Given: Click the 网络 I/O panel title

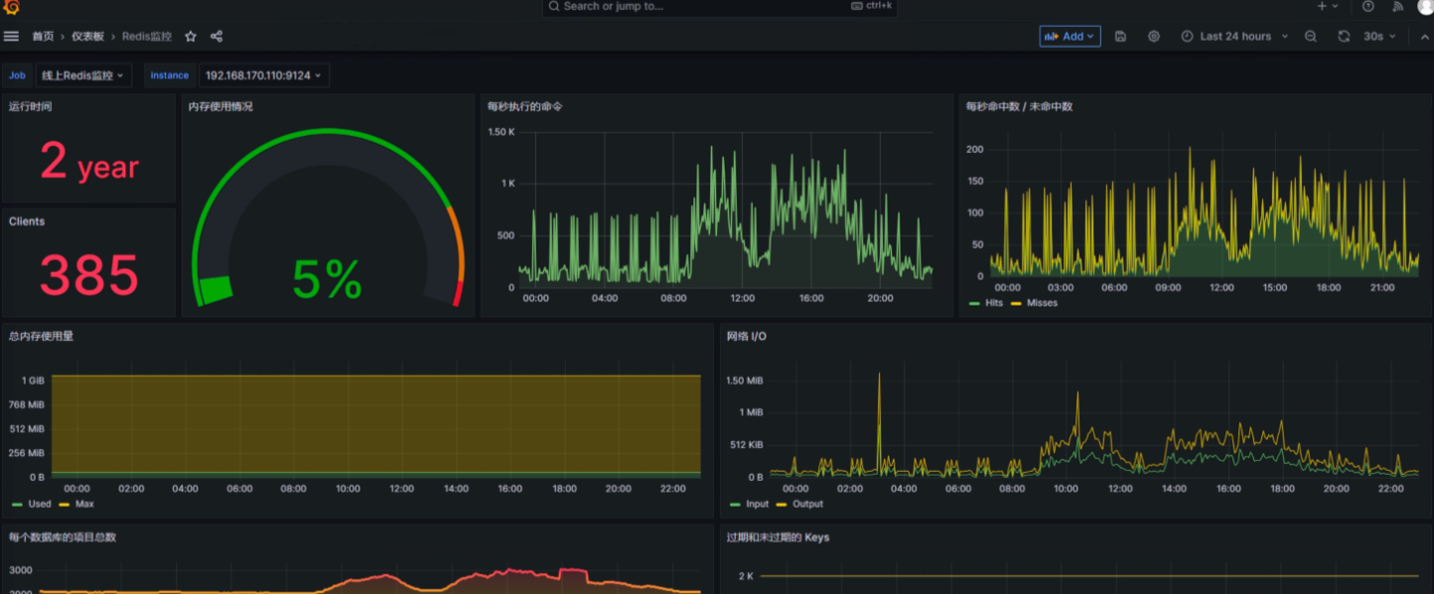Looking at the screenshot, I should pyautogui.click(x=747, y=336).
